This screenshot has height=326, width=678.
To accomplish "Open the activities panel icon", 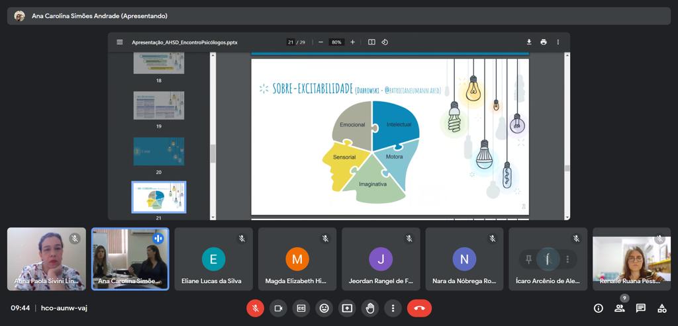I will [x=661, y=308].
